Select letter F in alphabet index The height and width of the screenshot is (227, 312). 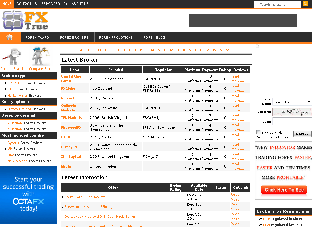(x=111, y=50)
